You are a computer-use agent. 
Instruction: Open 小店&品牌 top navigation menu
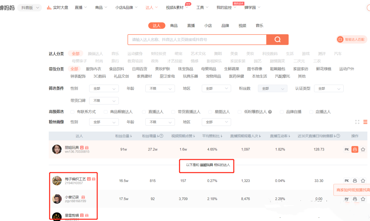pos(126,8)
